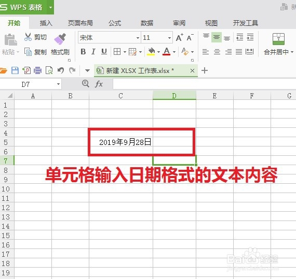Open the font size 11 dropdown
Screen dimensions: 296x279
[x=169, y=38]
